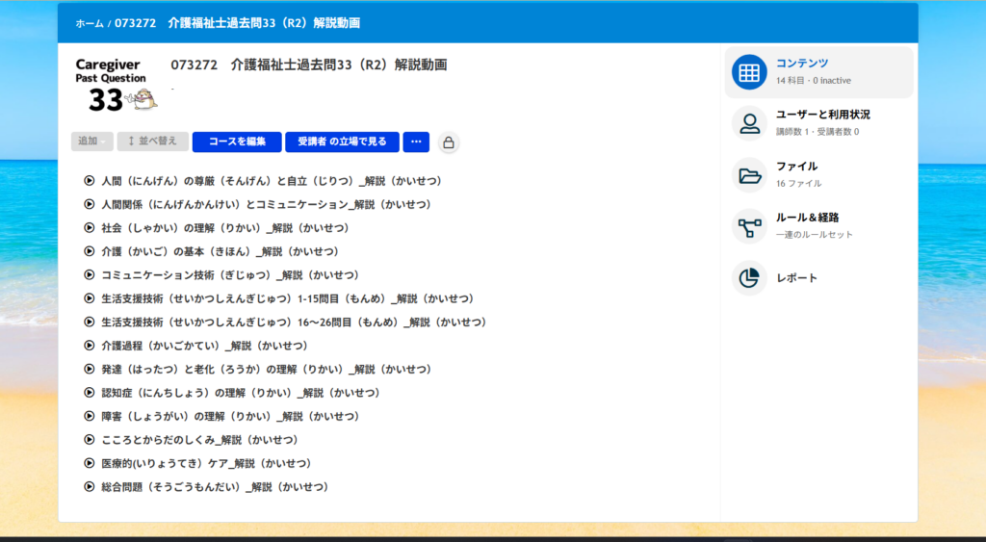Click the 並べ替え sort button

(152, 142)
